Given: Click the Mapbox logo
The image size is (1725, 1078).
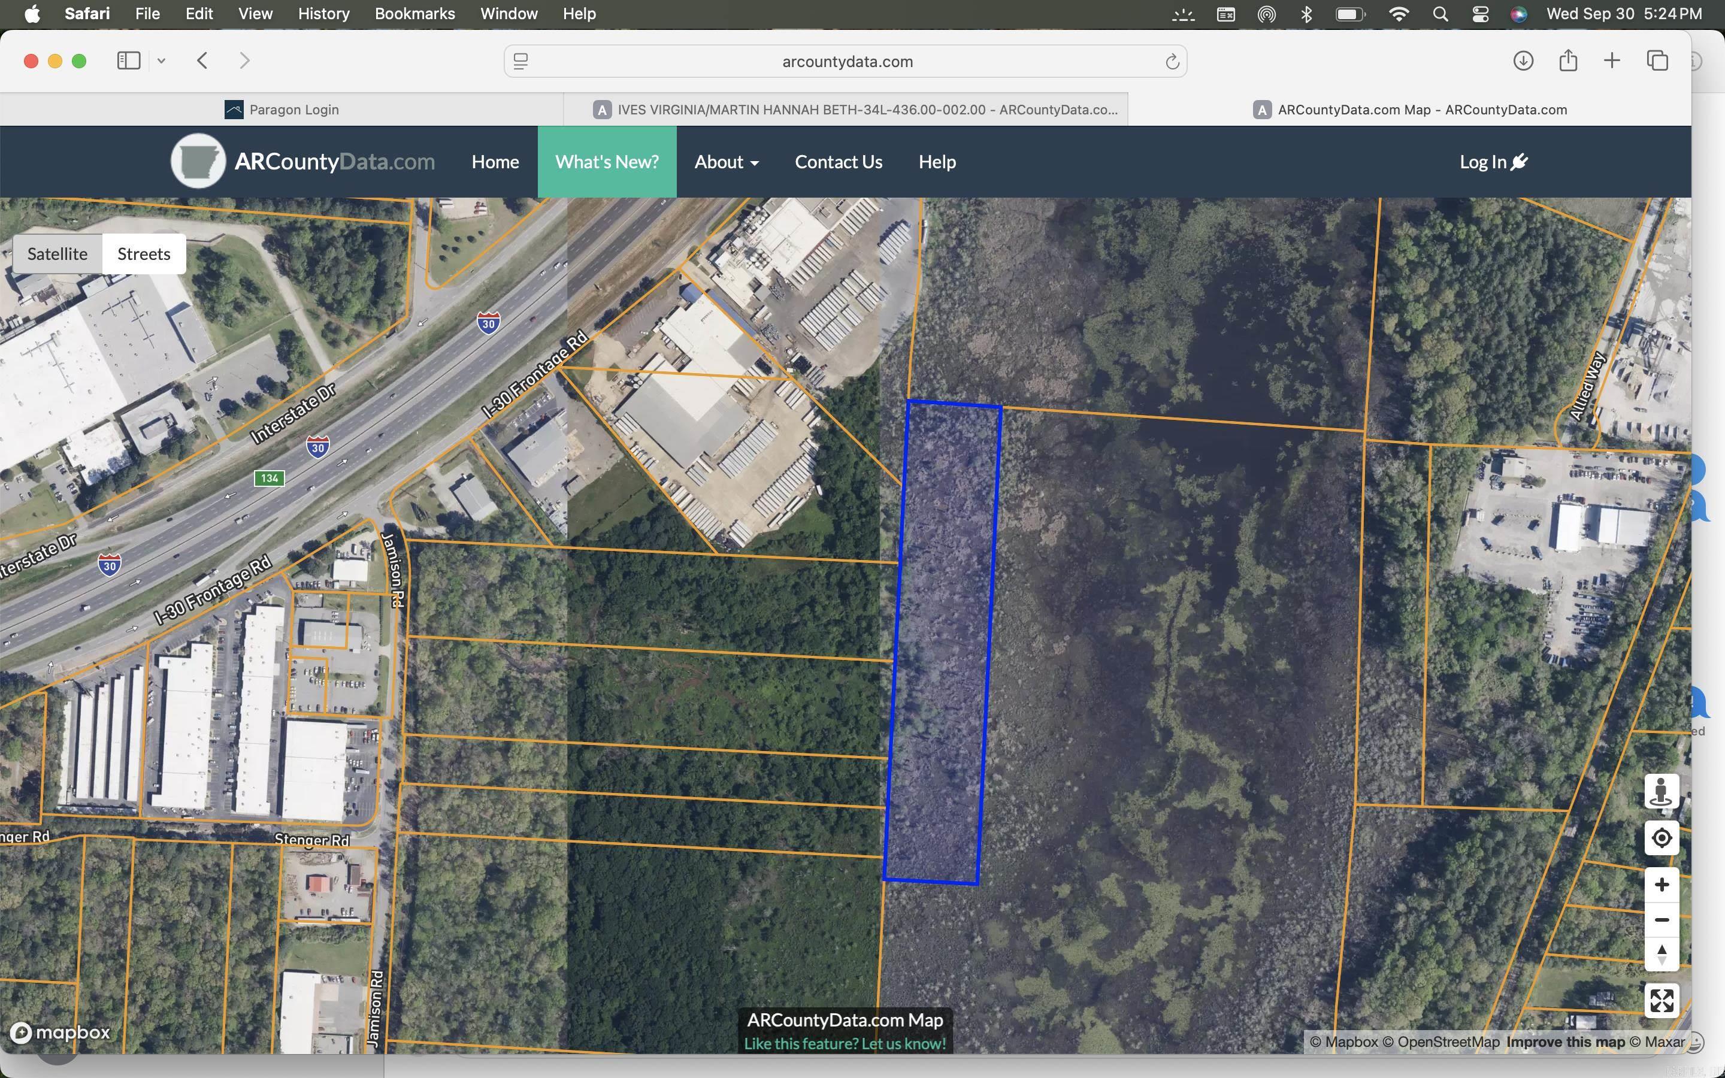Looking at the screenshot, I should click(x=61, y=1032).
